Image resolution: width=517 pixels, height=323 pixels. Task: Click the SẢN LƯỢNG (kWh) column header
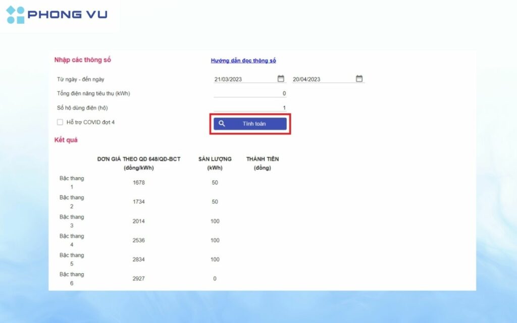[x=215, y=163]
